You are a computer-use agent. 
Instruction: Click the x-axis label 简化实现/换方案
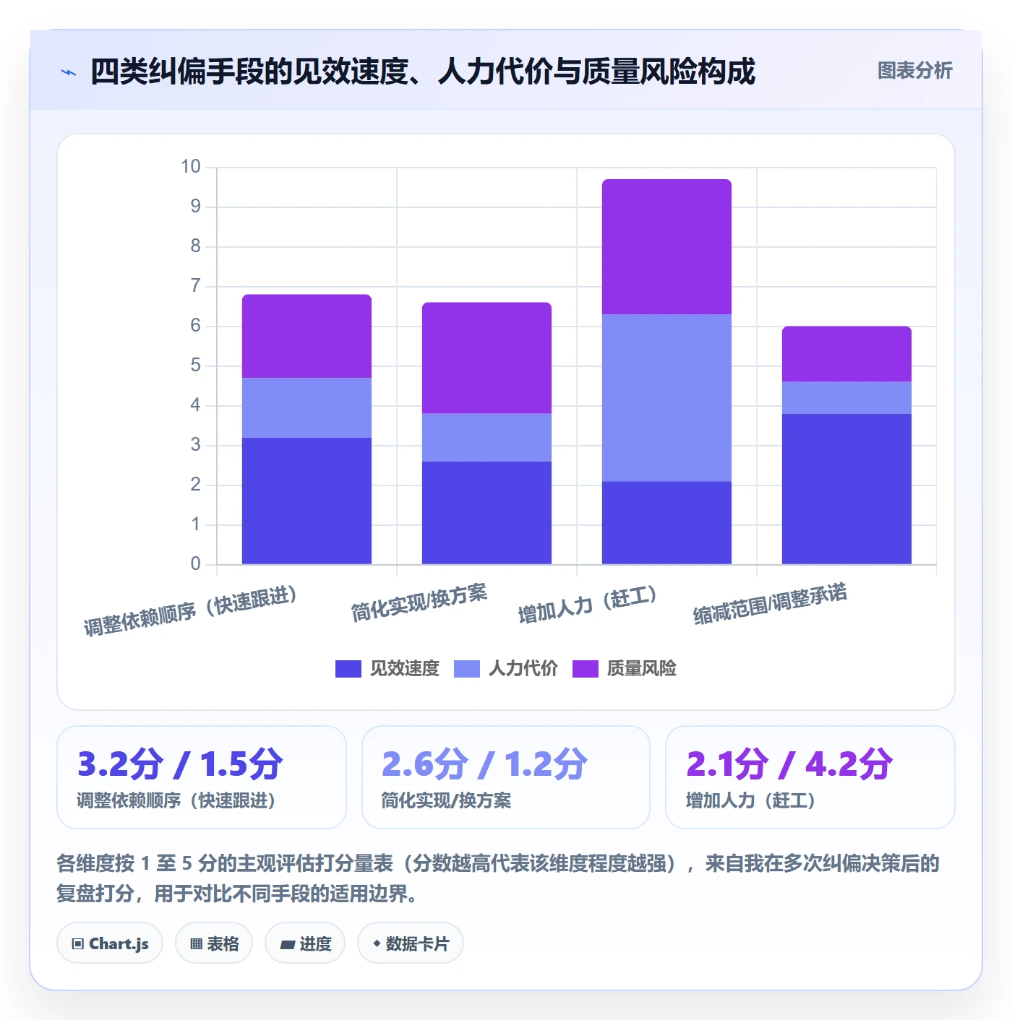pyautogui.click(x=419, y=602)
